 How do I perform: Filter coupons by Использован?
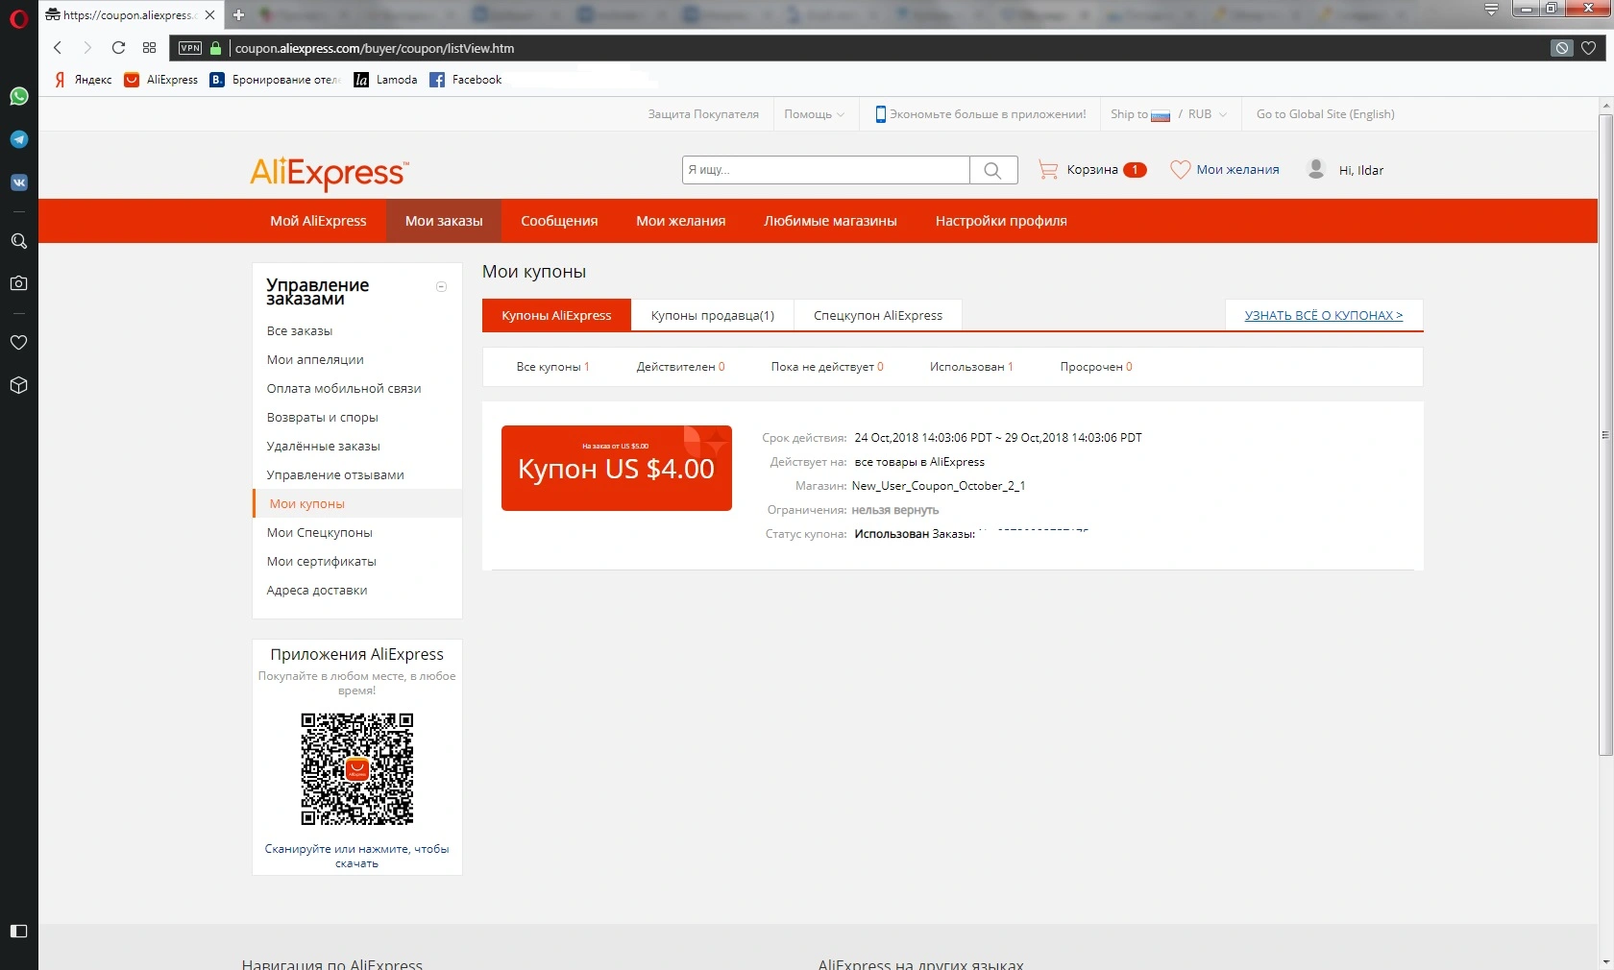pos(971,367)
